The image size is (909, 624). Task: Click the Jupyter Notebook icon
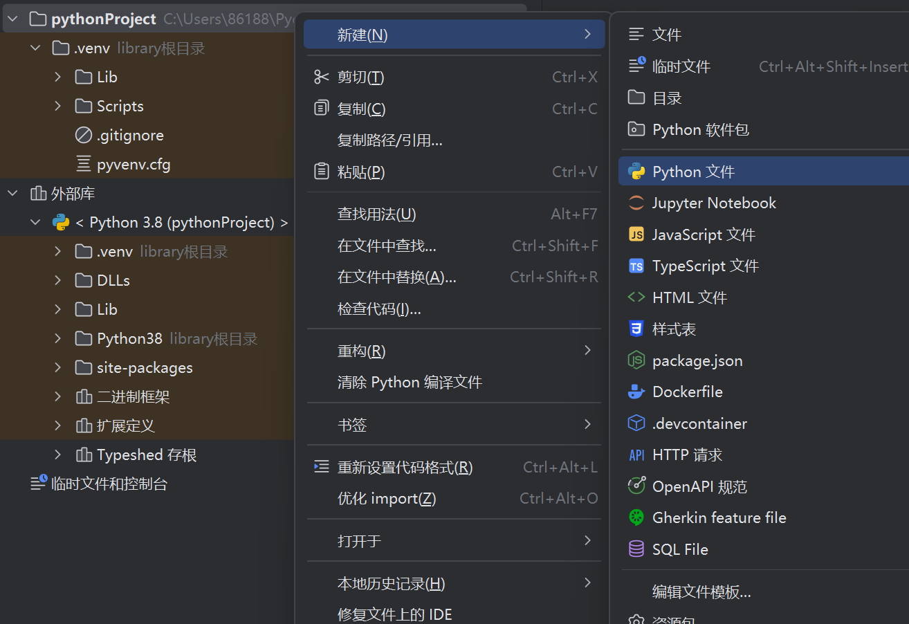click(x=636, y=203)
